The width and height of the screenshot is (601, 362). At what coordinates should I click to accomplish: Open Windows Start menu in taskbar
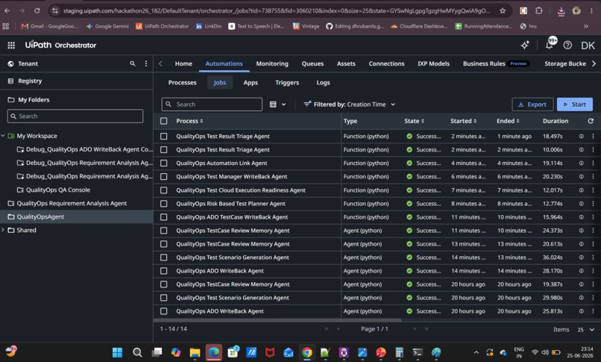tap(117, 352)
